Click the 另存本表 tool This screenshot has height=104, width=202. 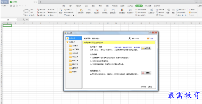[160, 10]
